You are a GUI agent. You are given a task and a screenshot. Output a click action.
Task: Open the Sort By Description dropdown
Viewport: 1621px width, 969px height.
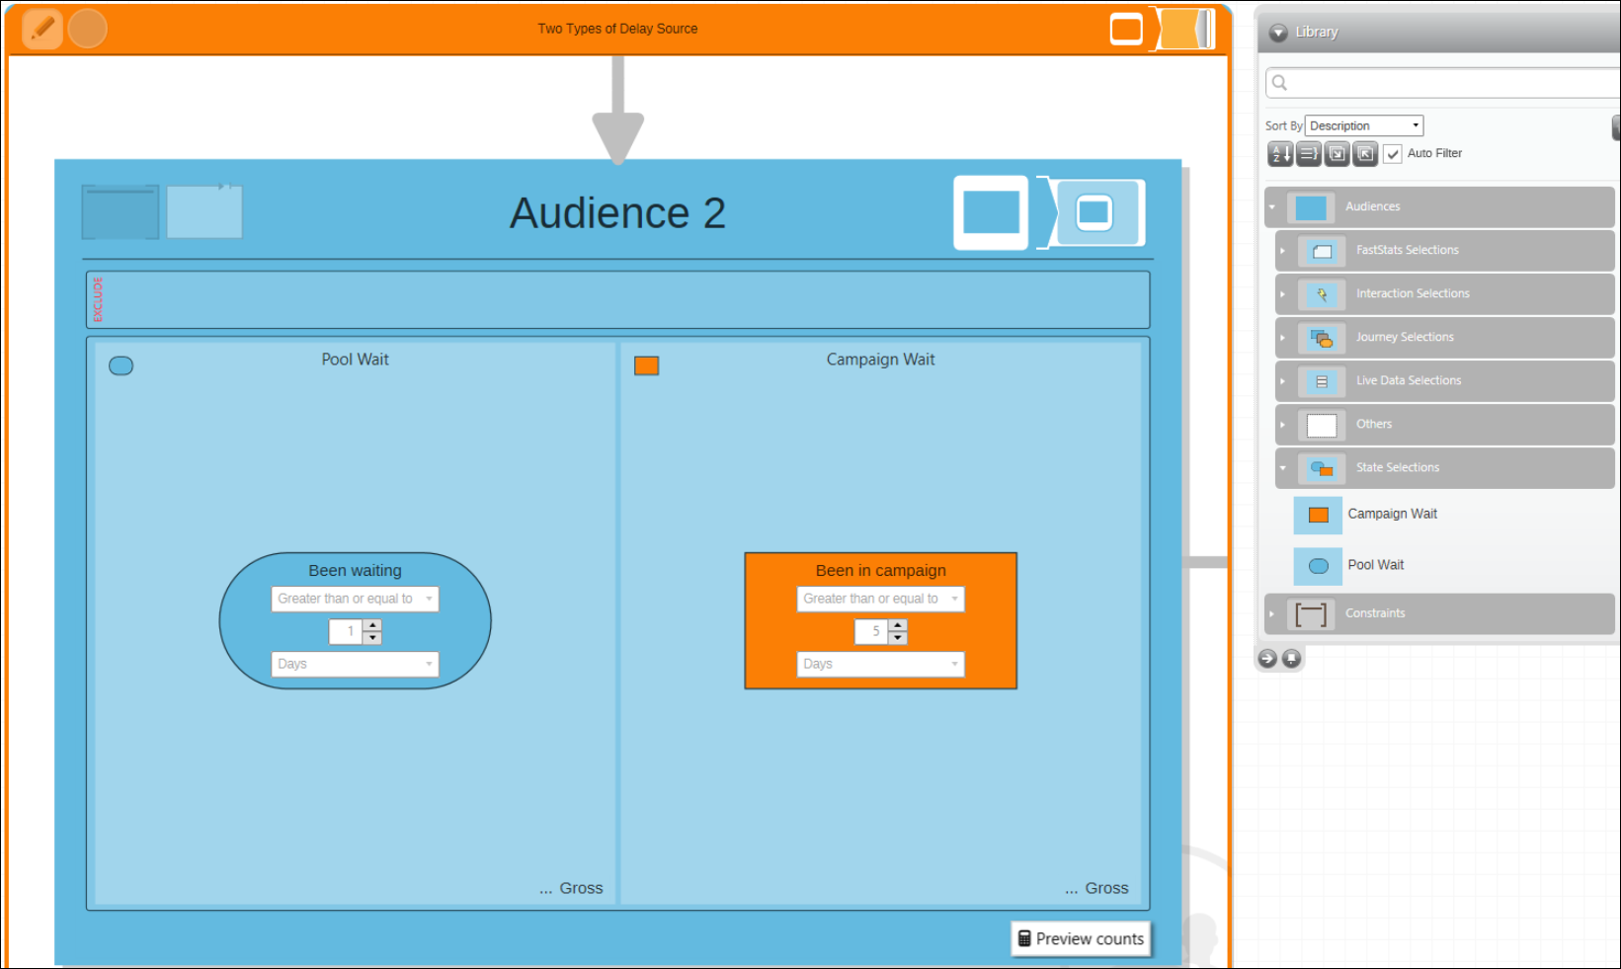1363,125
